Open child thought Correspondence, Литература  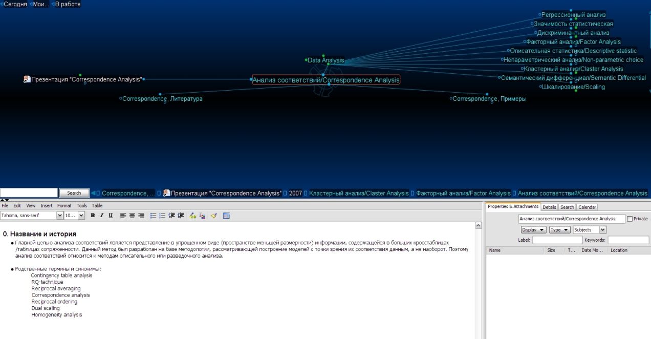tap(162, 99)
